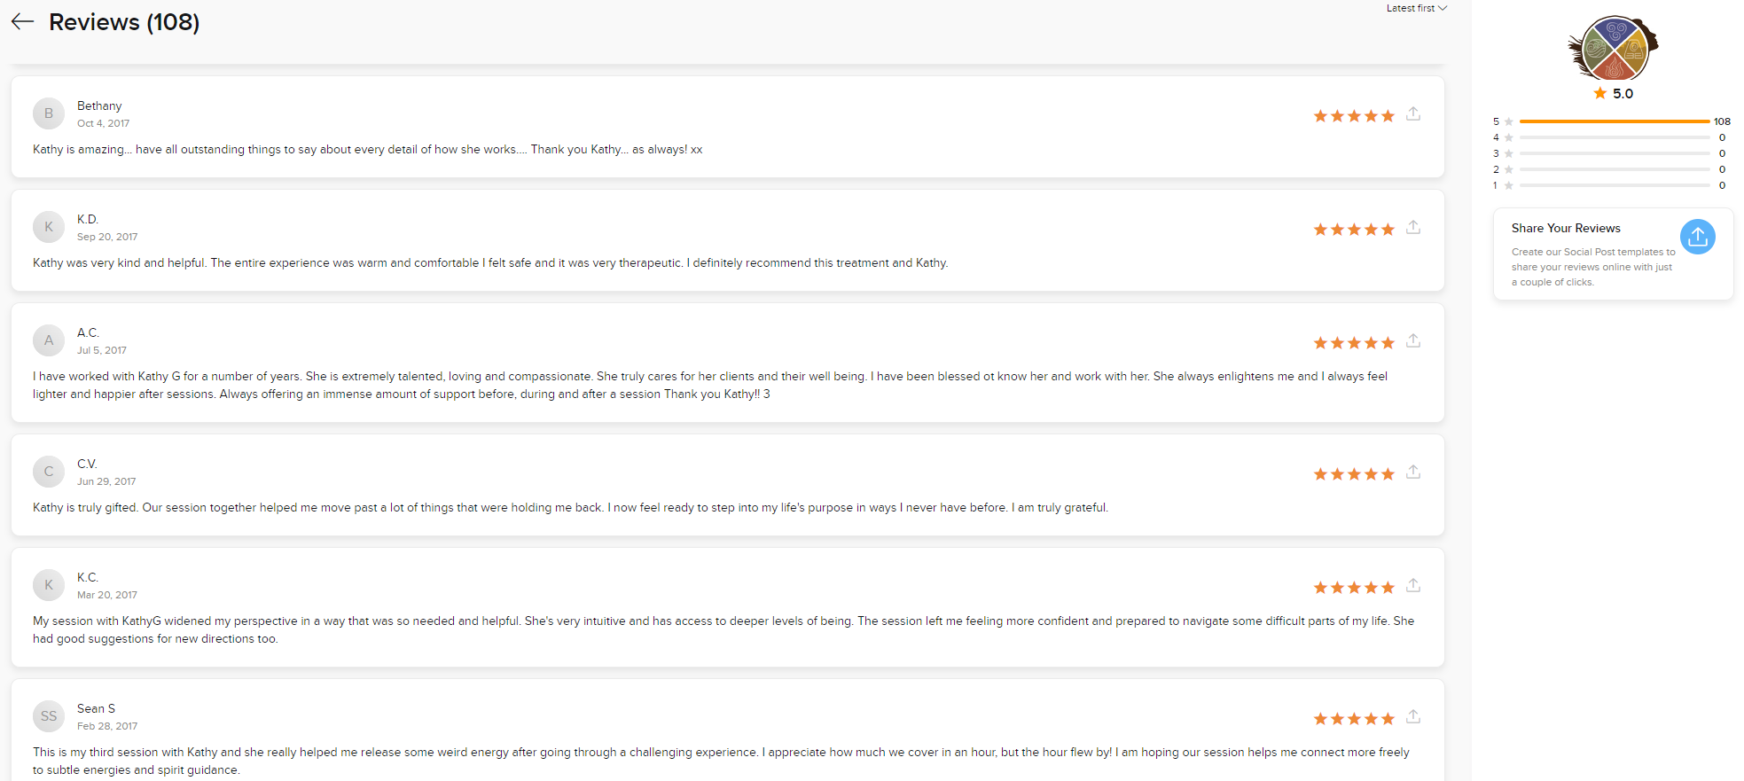1744x781 pixels.
Task: Click Bethany's avatar circle
Action: 49,113
